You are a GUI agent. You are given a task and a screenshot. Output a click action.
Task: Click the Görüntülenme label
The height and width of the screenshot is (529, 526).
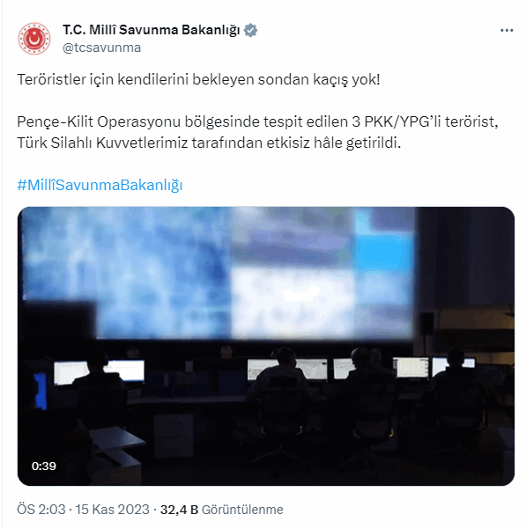(242, 510)
